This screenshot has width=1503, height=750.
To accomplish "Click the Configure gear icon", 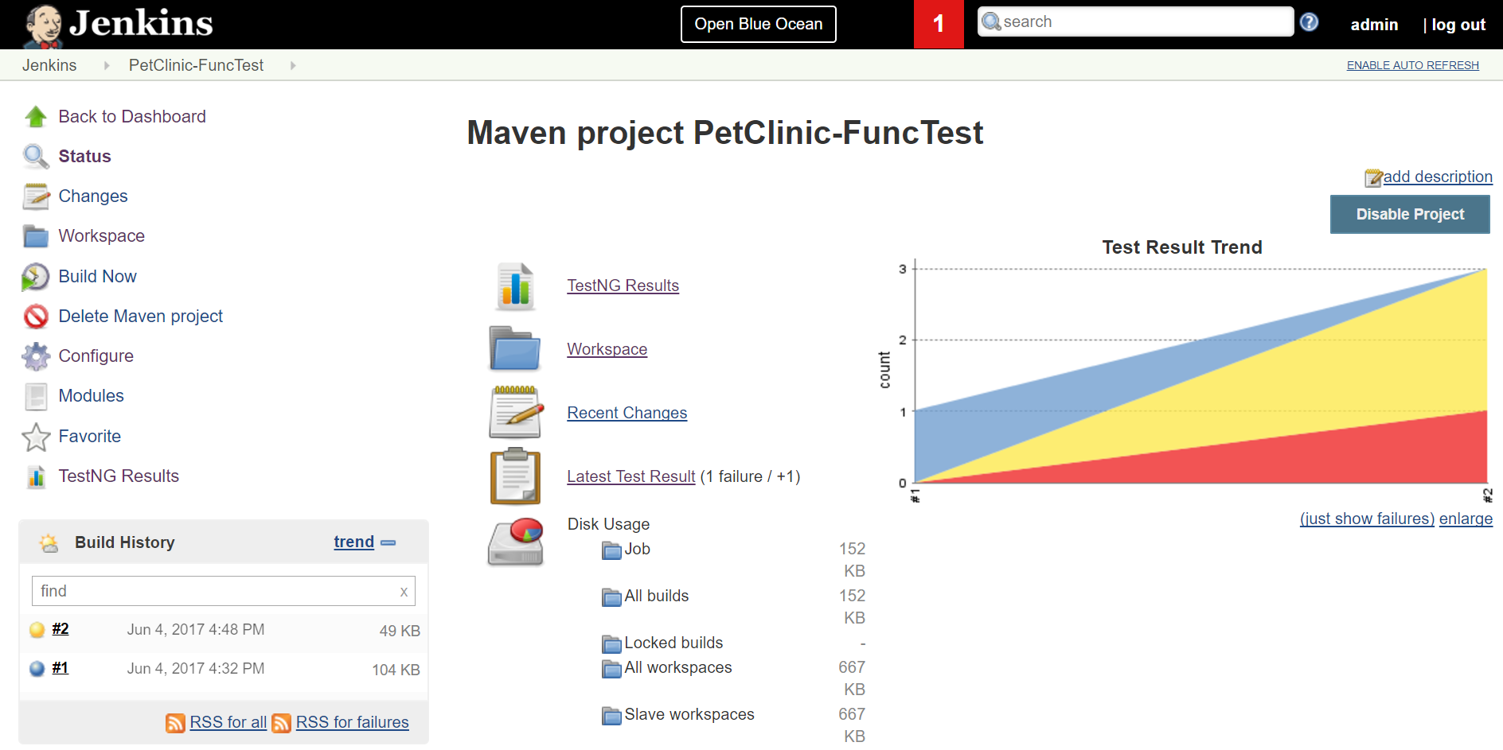I will click(x=36, y=356).
